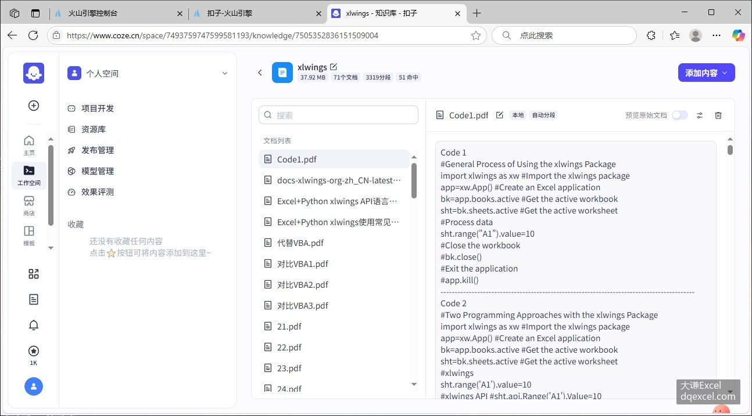Click the edit icon beside Code1.pdf title
Image resolution: width=752 pixels, height=416 pixels.
click(x=500, y=115)
